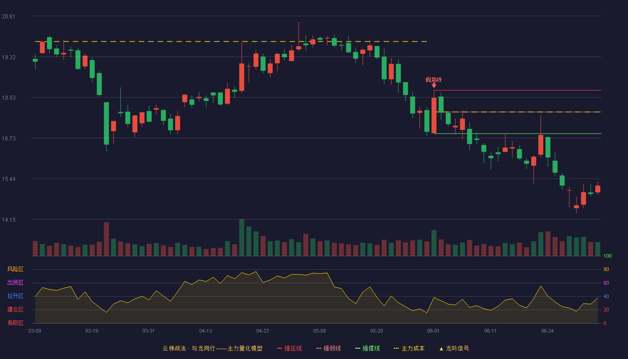628x359 pixels.
Task: Click the 20.61 price axis label
Action: pos(9,16)
